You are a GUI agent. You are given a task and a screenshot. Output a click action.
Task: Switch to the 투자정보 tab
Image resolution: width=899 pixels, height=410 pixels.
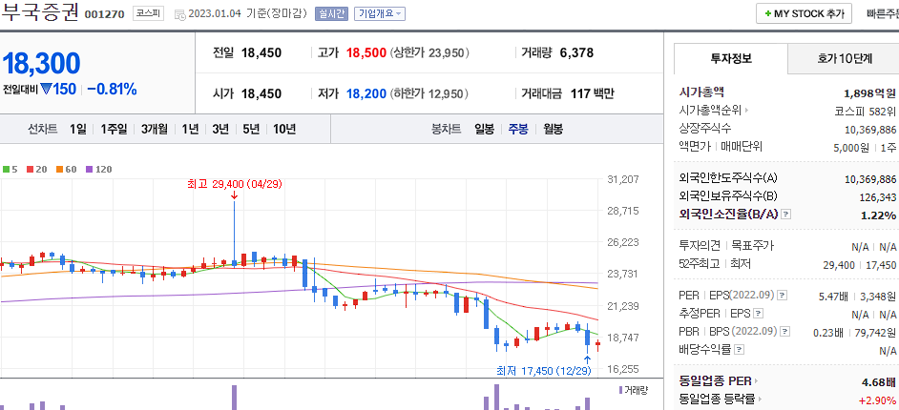coord(731,58)
